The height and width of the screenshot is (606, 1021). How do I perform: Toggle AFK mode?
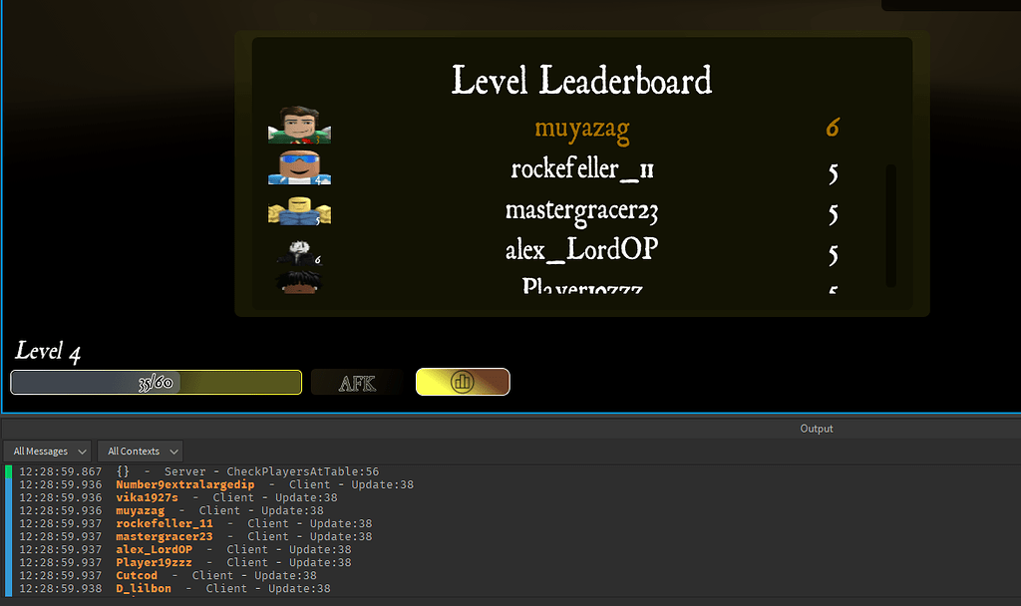click(357, 382)
